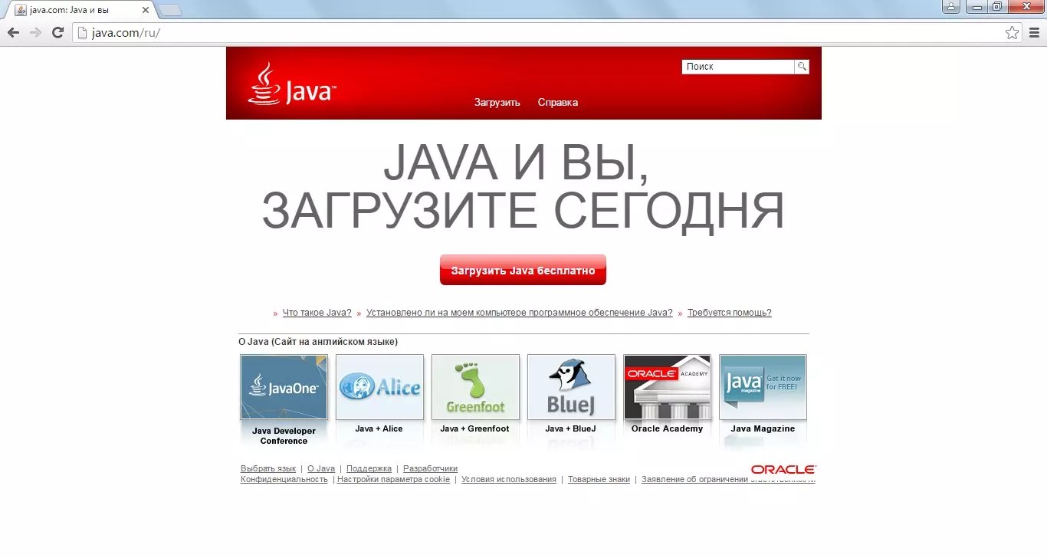Open the Java Magazine thumbnail image

[763, 387]
